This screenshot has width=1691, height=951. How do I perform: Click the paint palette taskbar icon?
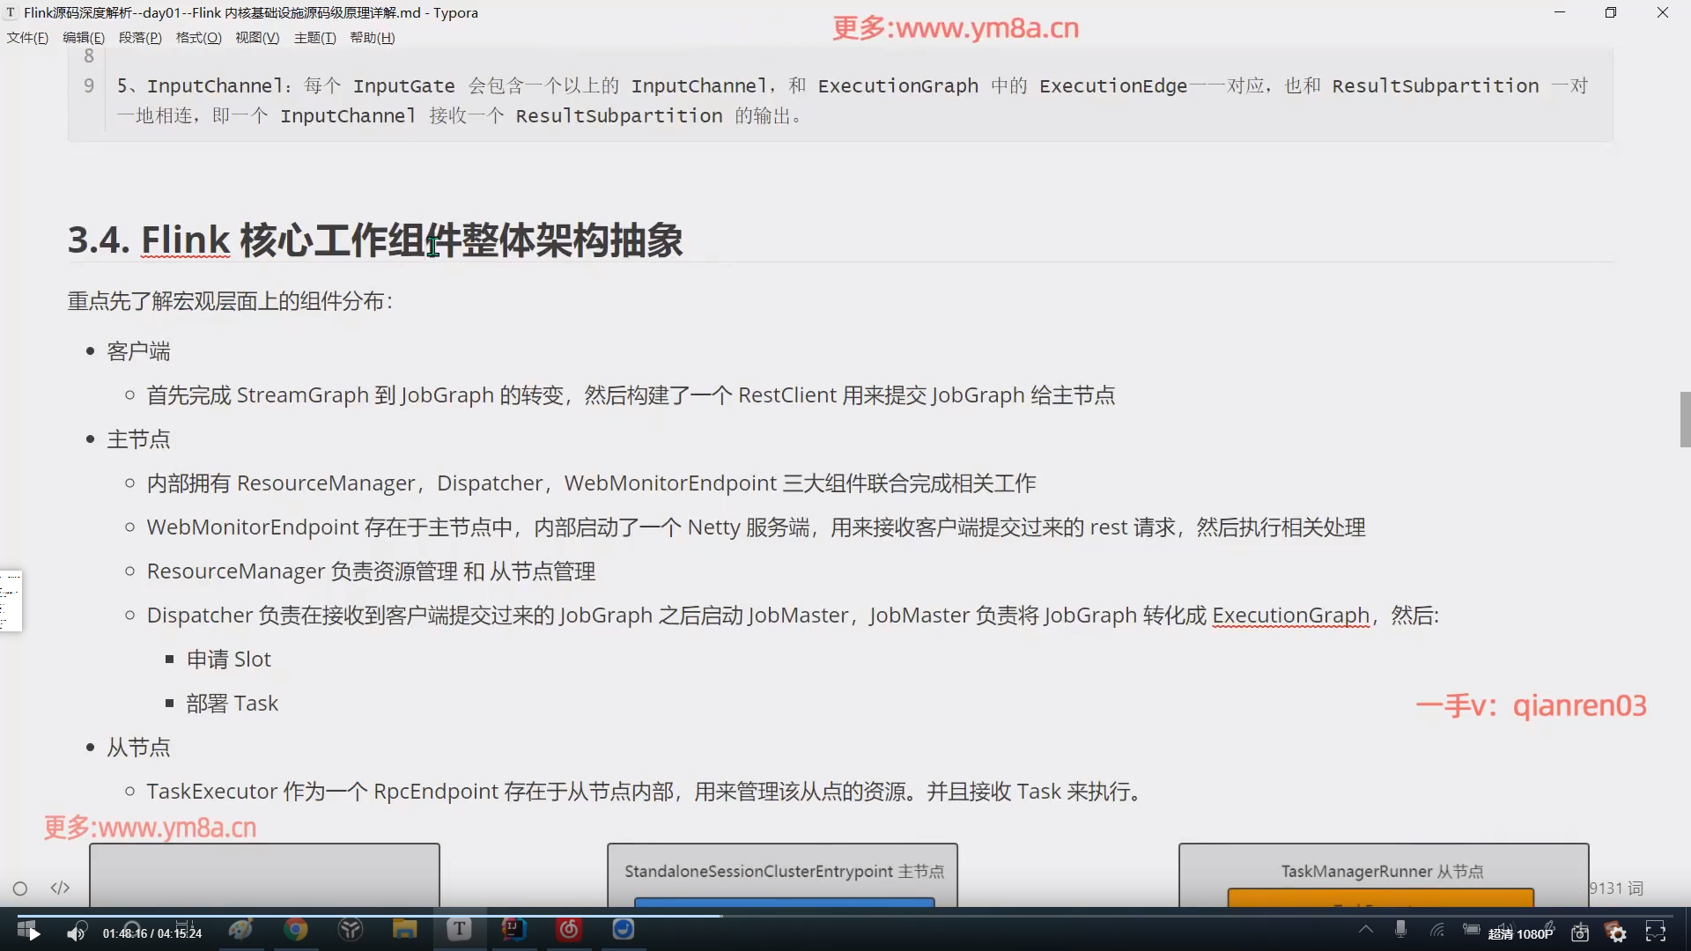click(240, 930)
